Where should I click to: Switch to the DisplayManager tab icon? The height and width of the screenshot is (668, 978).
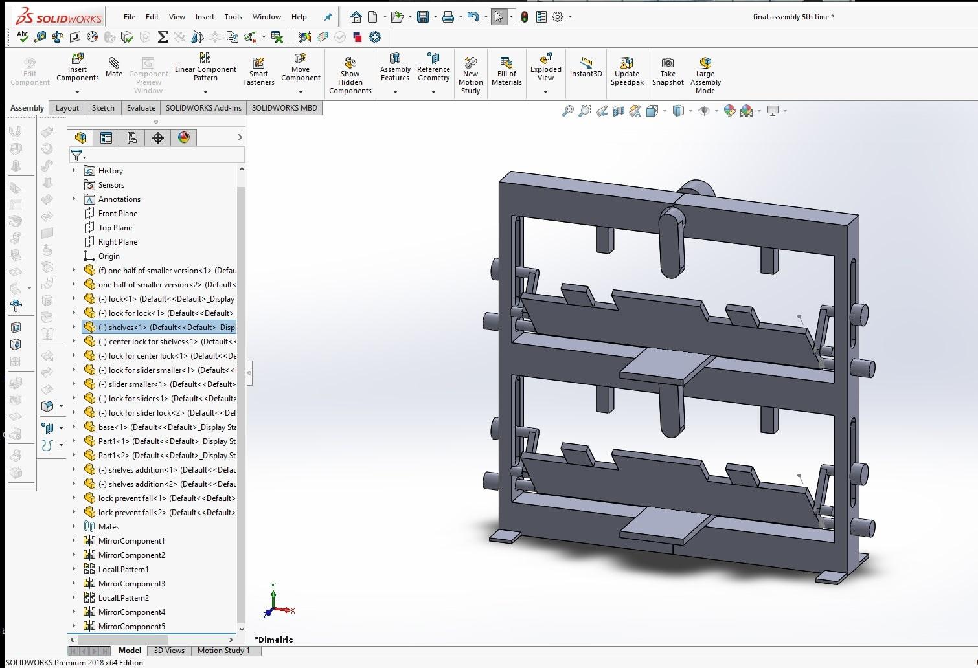tap(184, 137)
